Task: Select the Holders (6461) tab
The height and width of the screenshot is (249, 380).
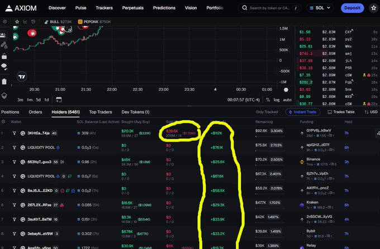Action: click(x=66, y=112)
